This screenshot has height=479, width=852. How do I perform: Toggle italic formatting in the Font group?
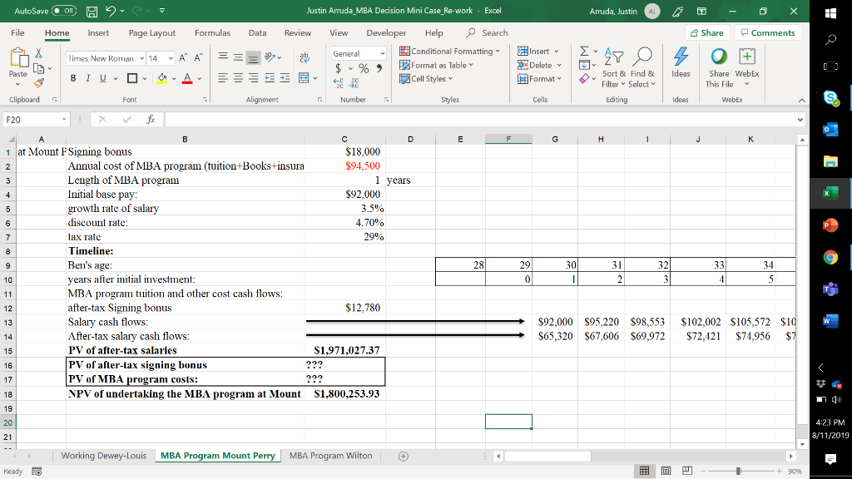click(x=90, y=79)
